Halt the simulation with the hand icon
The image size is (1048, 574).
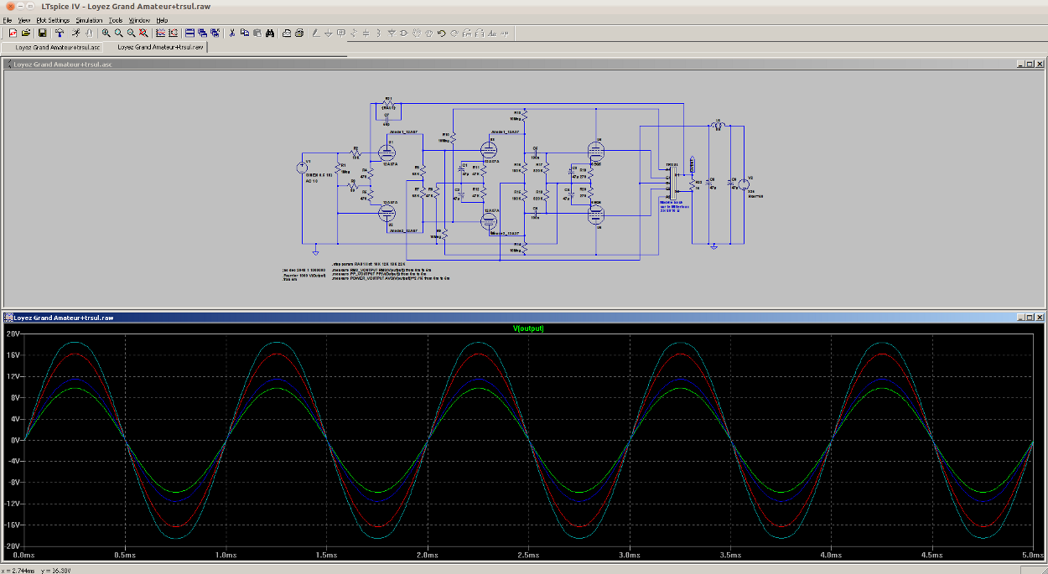(88, 33)
